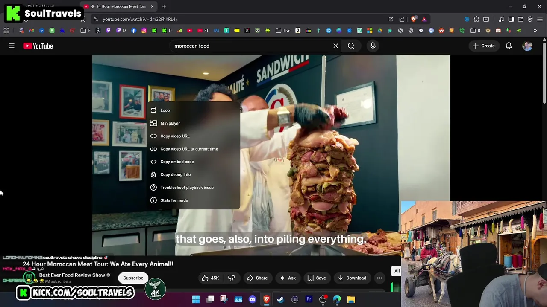Open the Facebook bookmark
The width and height of the screenshot is (547, 307).
point(134,31)
